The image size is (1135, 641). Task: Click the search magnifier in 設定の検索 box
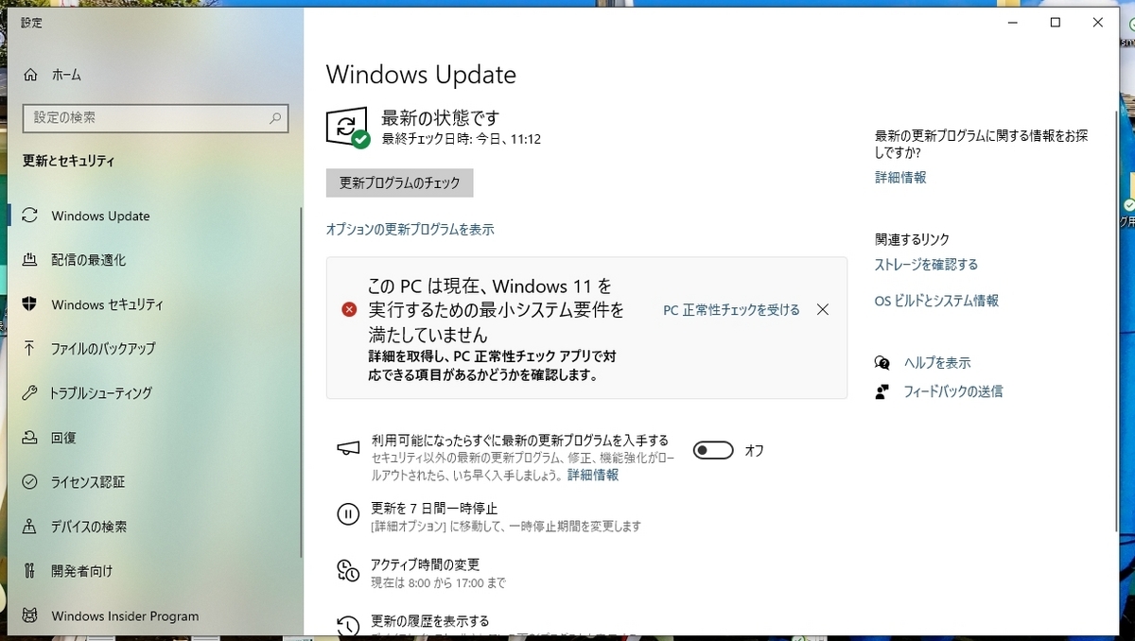coord(275,118)
